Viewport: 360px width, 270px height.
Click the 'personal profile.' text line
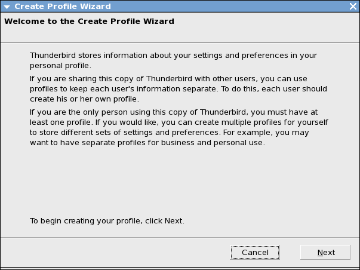(61, 66)
